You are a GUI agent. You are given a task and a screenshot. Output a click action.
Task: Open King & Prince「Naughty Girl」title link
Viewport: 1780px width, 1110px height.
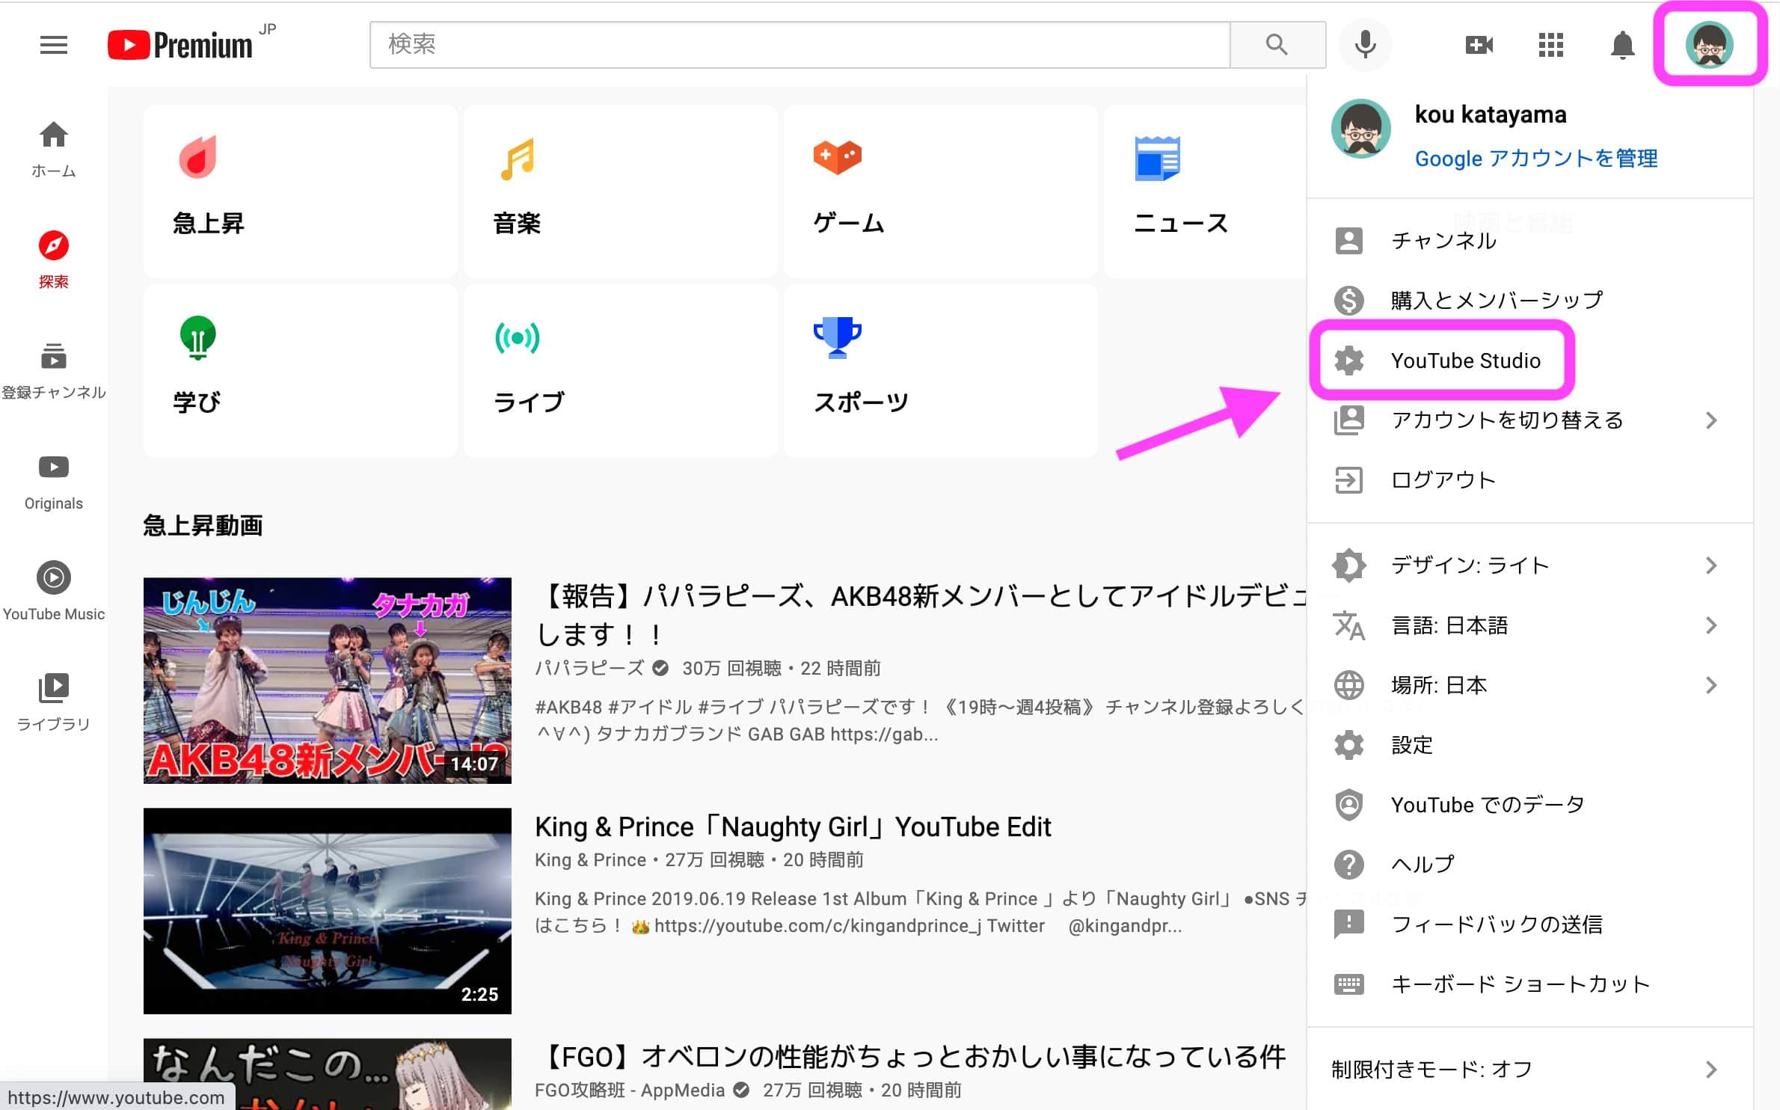794,827
